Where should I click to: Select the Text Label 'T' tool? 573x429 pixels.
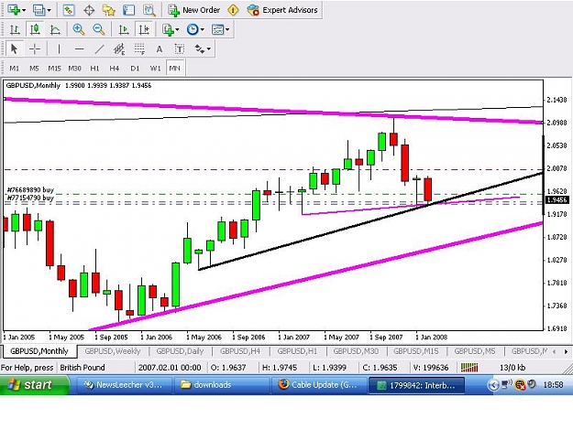pyautogui.click(x=180, y=48)
